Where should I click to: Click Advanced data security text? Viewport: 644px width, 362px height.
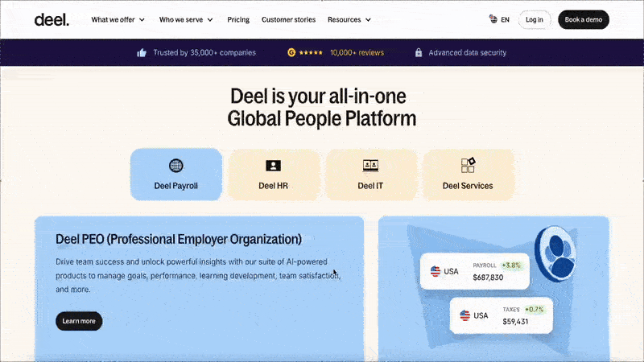coord(468,52)
